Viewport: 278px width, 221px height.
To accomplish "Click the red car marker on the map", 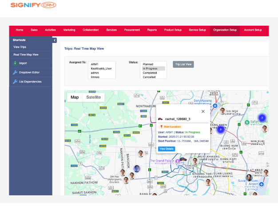I will (x=183, y=159).
